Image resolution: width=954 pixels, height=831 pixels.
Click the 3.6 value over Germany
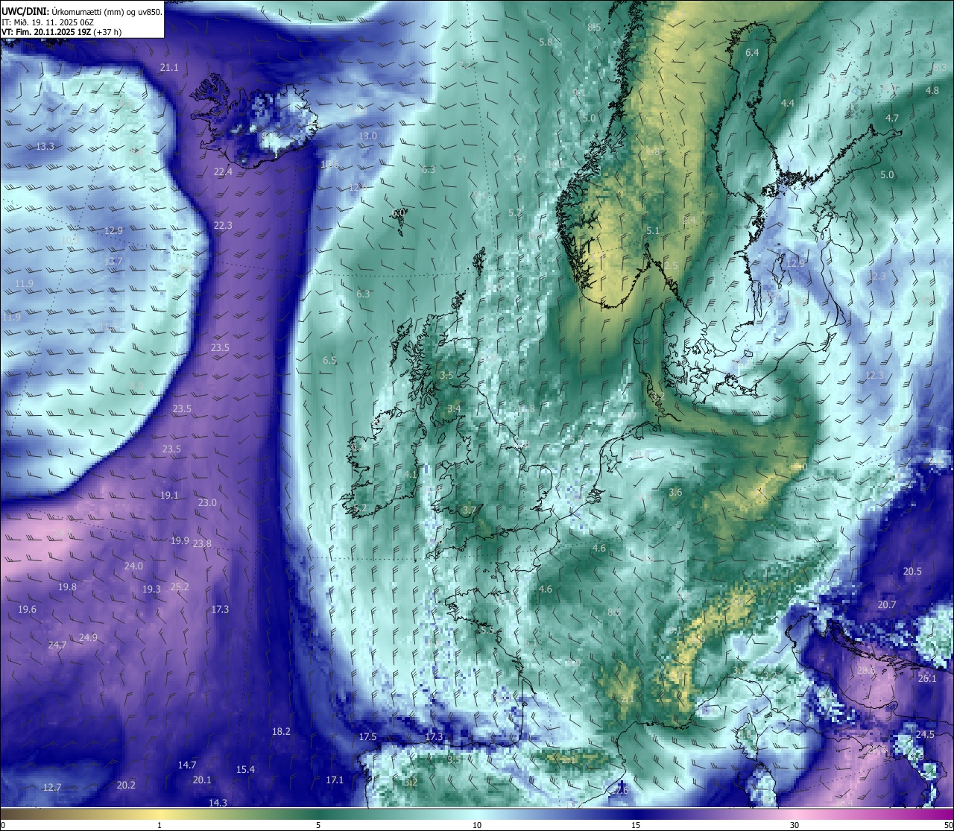pyautogui.click(x=675, y=493)
